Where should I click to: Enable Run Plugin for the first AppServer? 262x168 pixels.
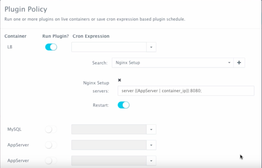(51, 145)
